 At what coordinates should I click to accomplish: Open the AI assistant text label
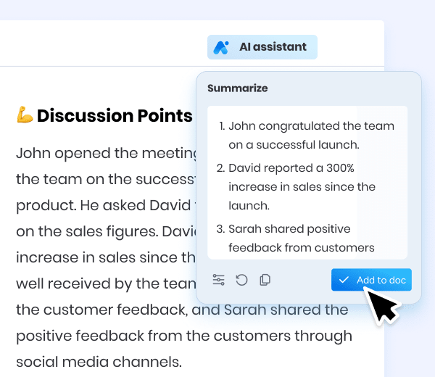pyautogui.click(x=273, y=47)
